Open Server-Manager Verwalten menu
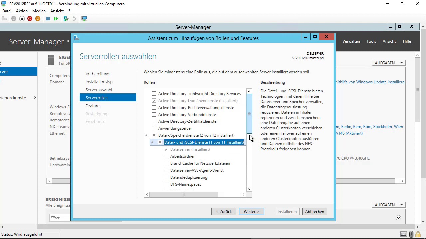Screen dimensions: 426x239 (351, 41)
